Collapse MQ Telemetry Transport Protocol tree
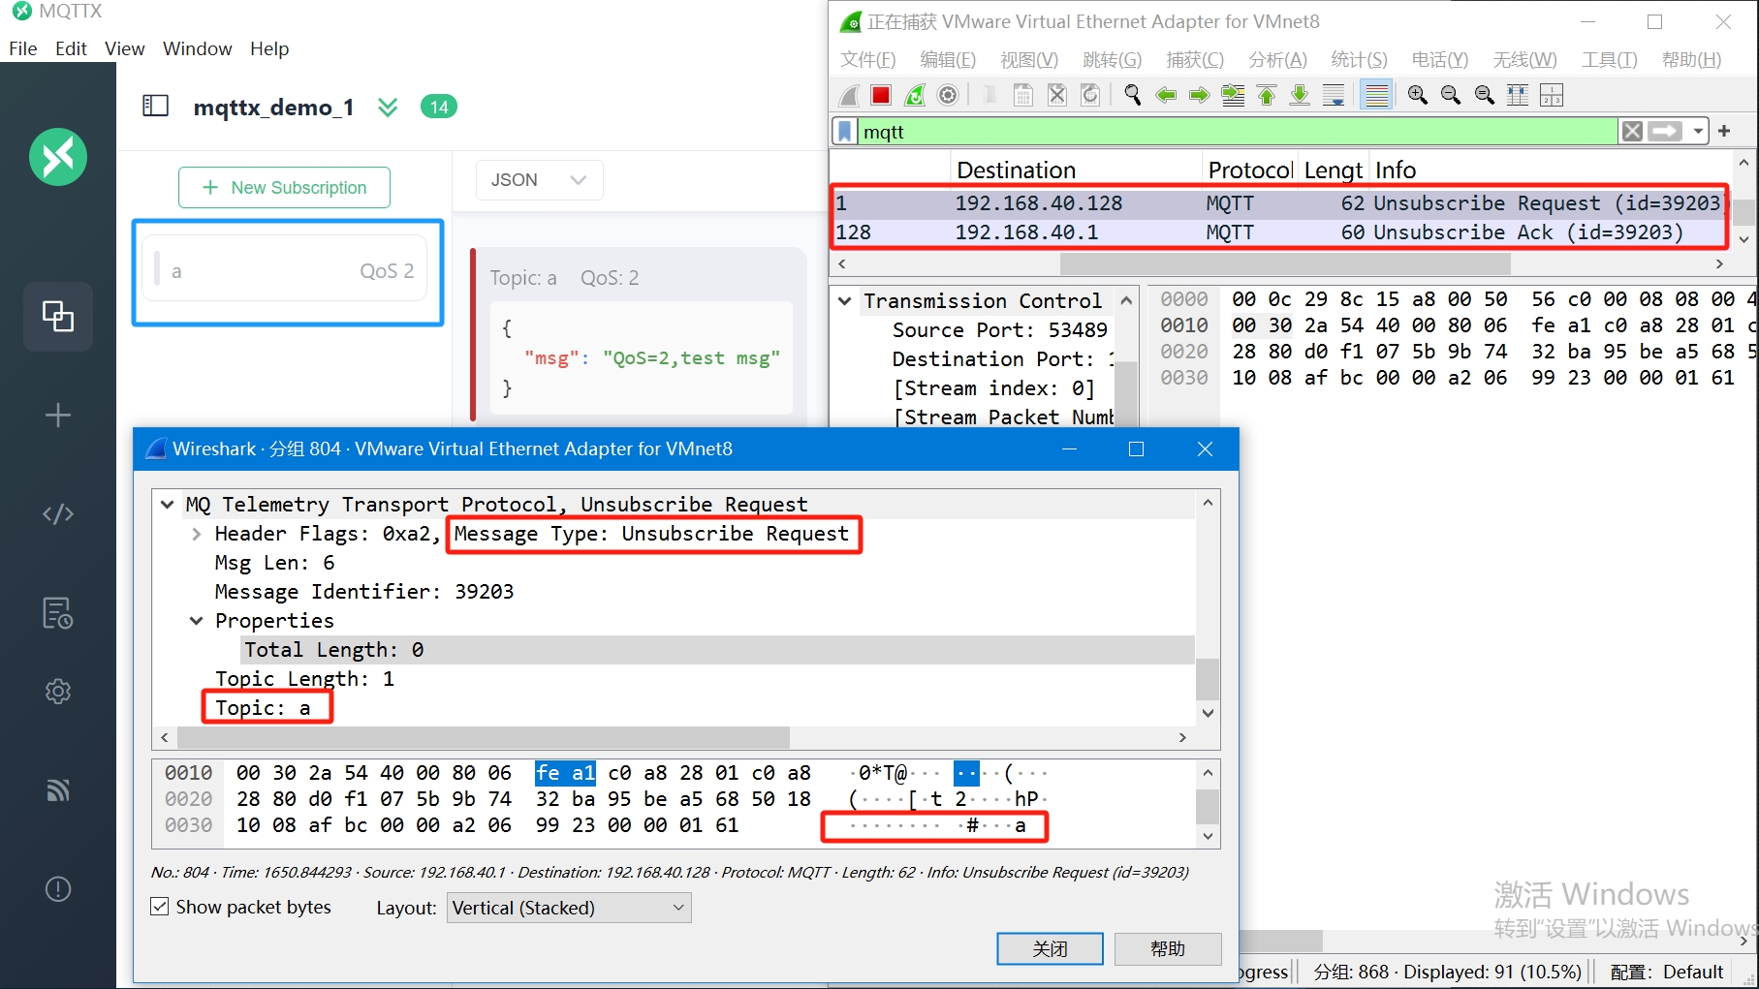Screen dimensions: 1759x989 167,505
